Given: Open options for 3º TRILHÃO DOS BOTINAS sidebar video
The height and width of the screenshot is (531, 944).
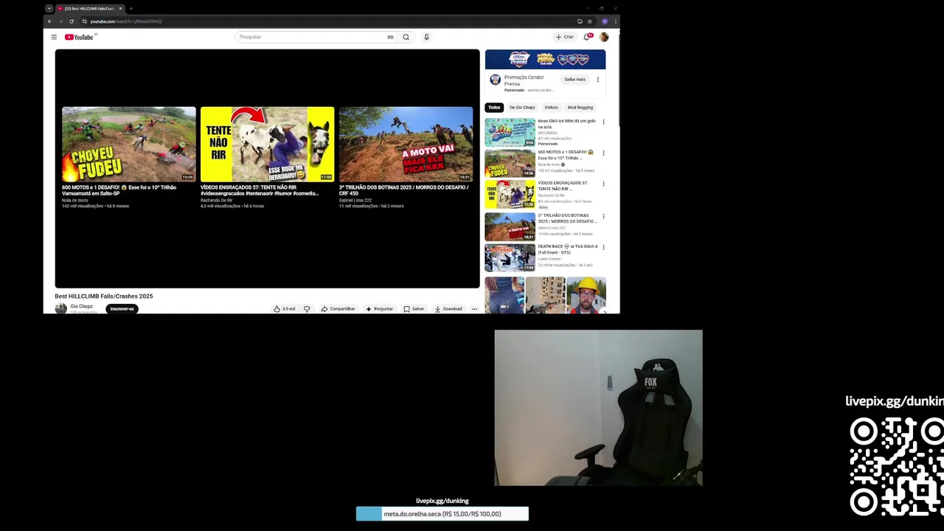Looking at the screenshot, I should (603, 217).
